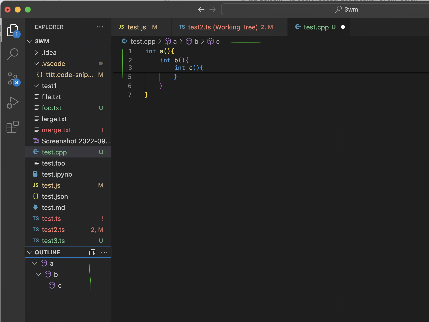Screen dimensions: 429x322
Task: Collapse symbol a in the Outline panel
Action: click(x=34, y=263)
